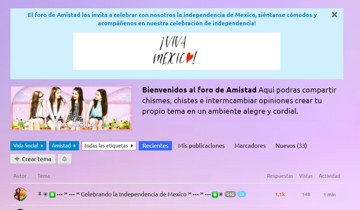360x210 pixels.
Task: Expand the Amistad subcategory dropdown
Action: 64,146
